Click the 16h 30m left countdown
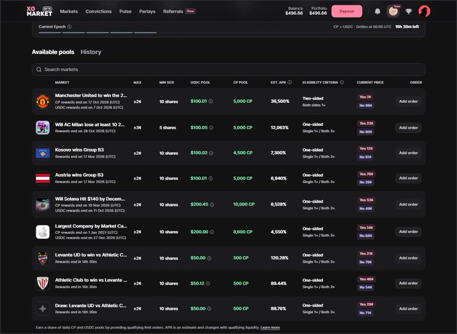This screenshot has height=334, width=457. click(407, 26)
